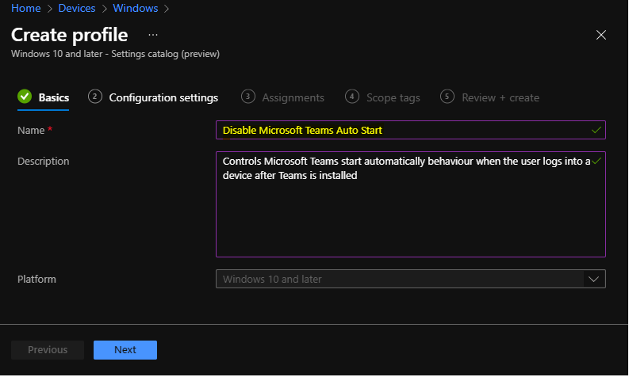Click the step 2 circle icon
629x377 pixels.
(x=95, y=97)
